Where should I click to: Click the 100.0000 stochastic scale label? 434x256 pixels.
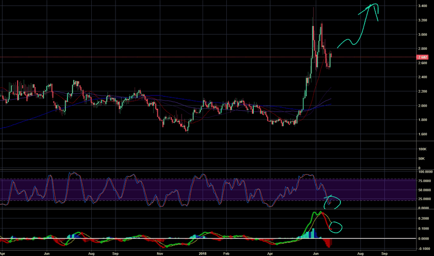(425, 172)
